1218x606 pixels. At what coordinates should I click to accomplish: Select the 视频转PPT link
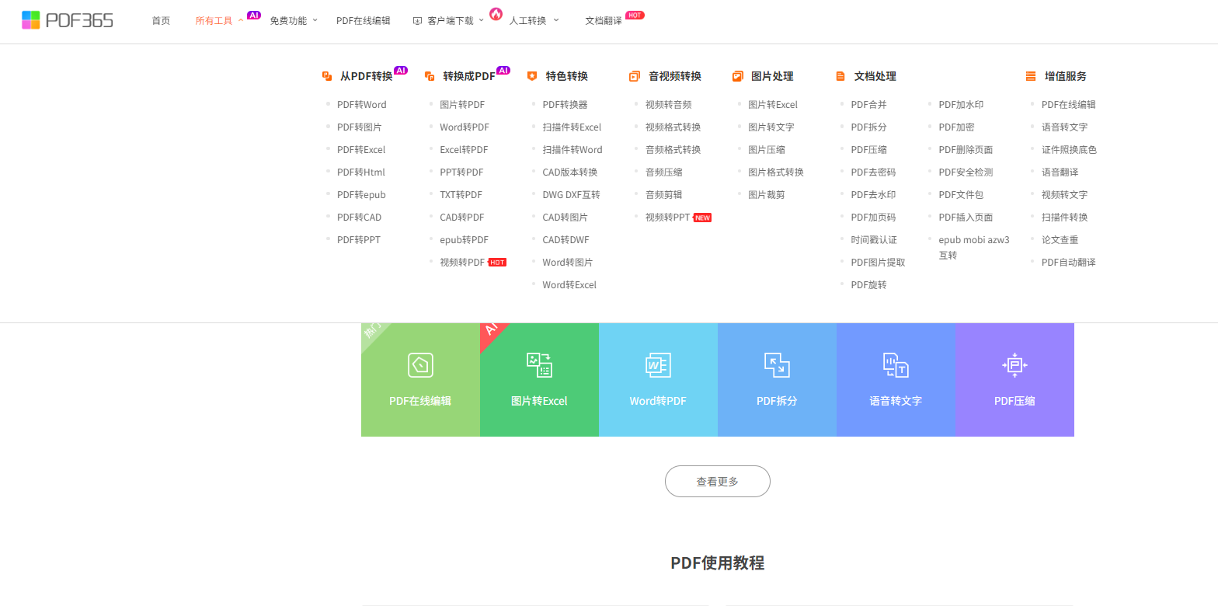[667, 218]
